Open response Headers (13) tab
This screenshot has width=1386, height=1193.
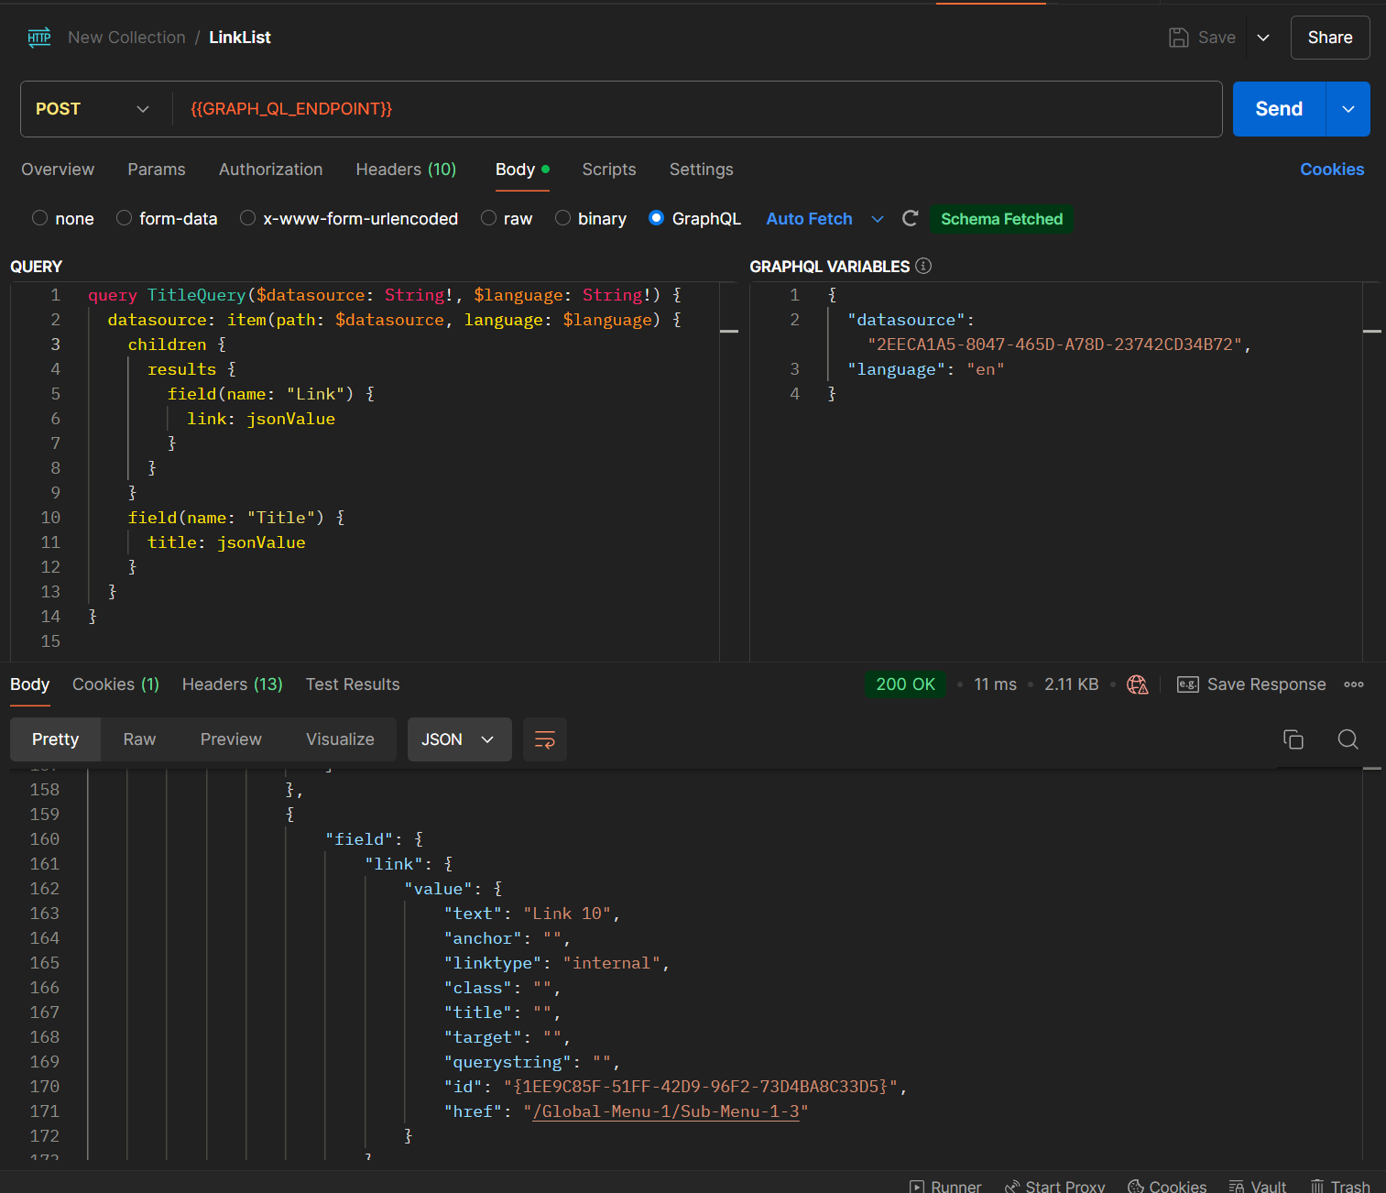click(x=233, y=684)
